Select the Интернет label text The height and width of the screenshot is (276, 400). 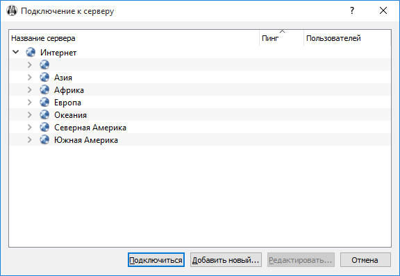pyautogui.click(x=58, y=53)
